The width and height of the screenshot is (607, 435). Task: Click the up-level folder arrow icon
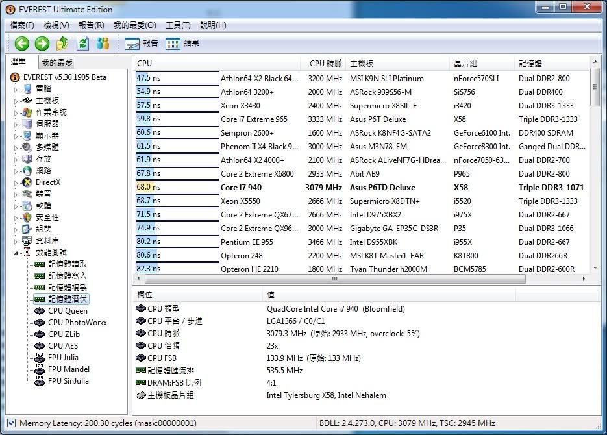pos(62,43)
